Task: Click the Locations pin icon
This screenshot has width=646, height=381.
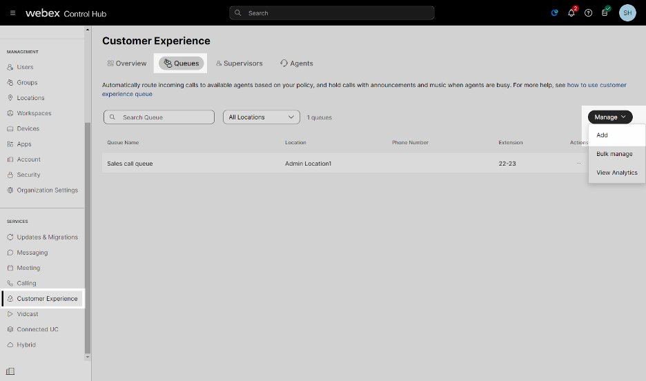Action: (10, 97)
